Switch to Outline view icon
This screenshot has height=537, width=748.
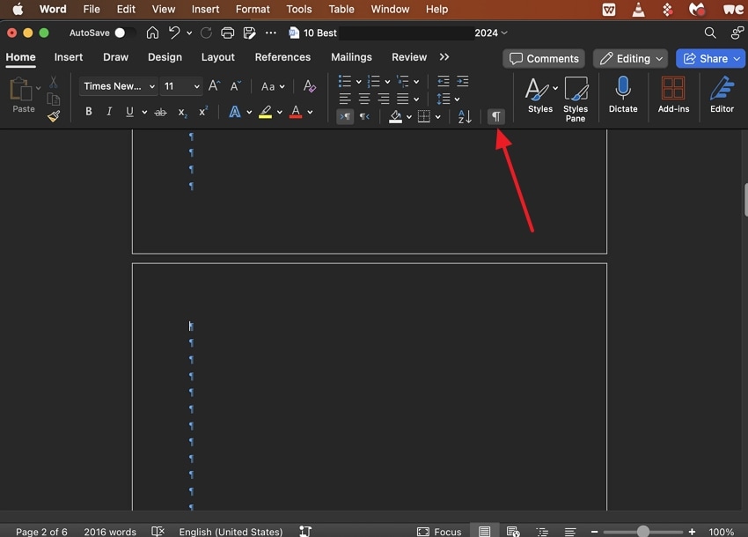point(542,531)
